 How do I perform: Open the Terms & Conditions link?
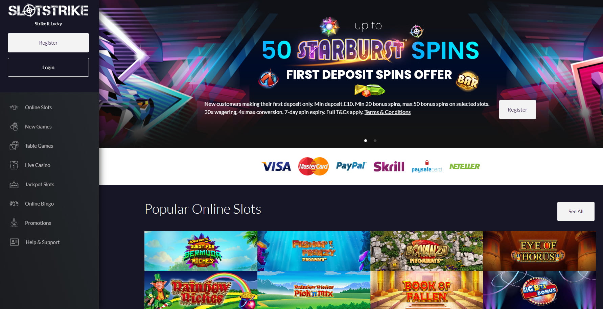pos(388,112)
